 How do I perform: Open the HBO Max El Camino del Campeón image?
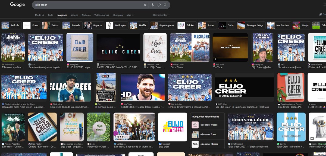[244, 87]
